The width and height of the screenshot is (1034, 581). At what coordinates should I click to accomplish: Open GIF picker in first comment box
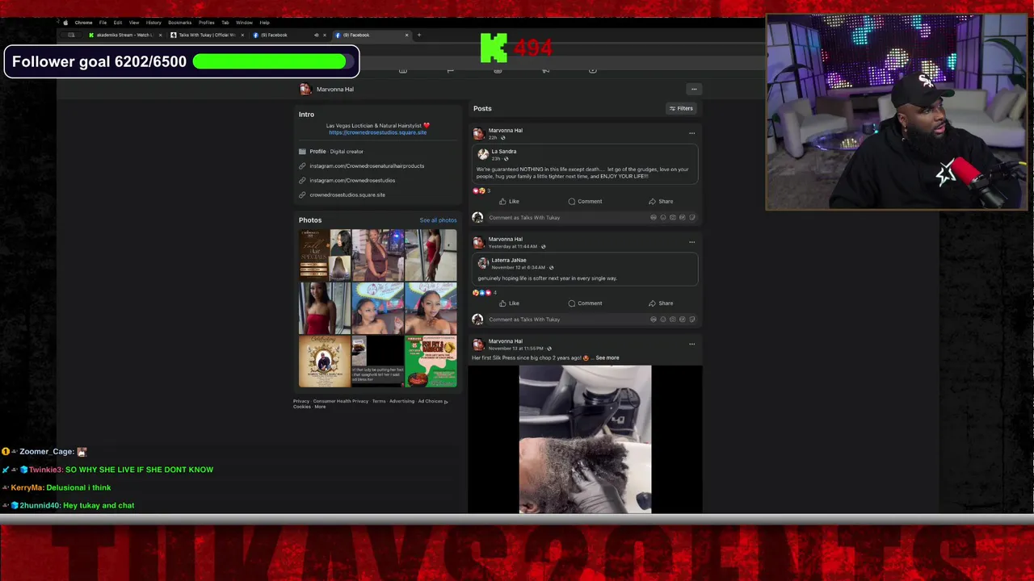(x=683, y=217)
